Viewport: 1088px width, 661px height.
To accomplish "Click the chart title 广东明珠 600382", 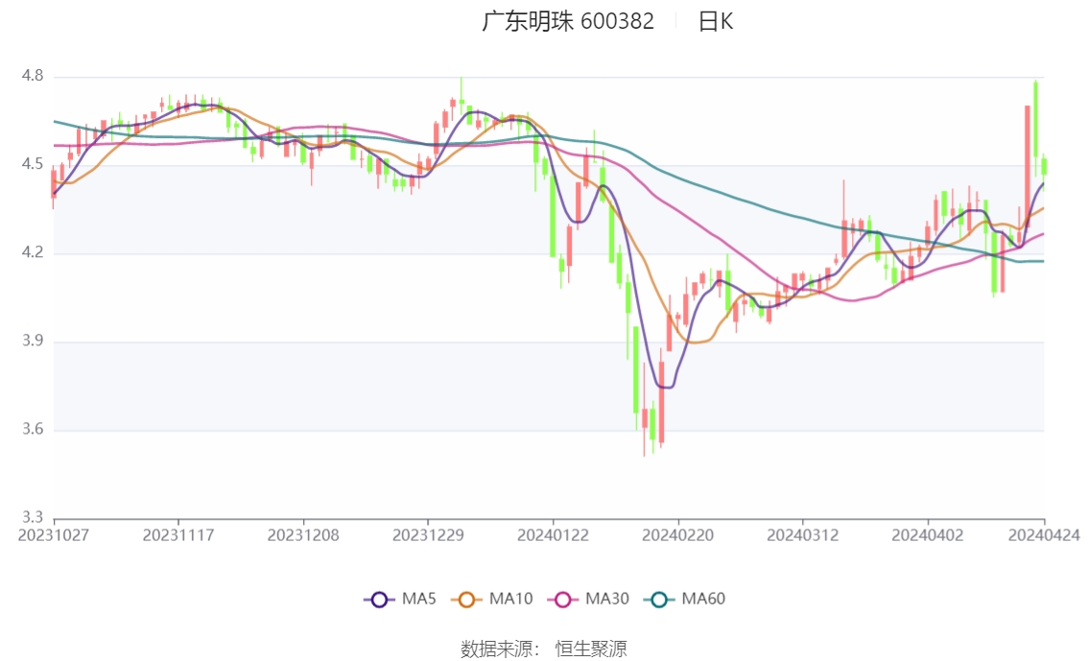I will click(568, 21).
